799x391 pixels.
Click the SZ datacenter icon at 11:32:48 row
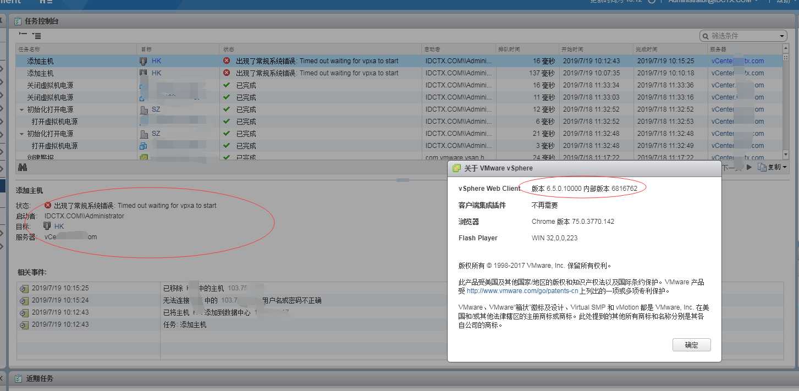[144, 134]
